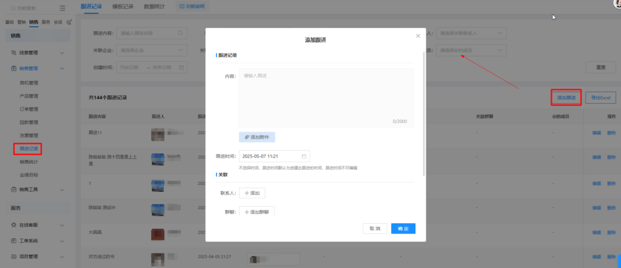The image size is (621, 268).
Task: Click the 线索管理 sidebar icon
Action: (14, 53)
